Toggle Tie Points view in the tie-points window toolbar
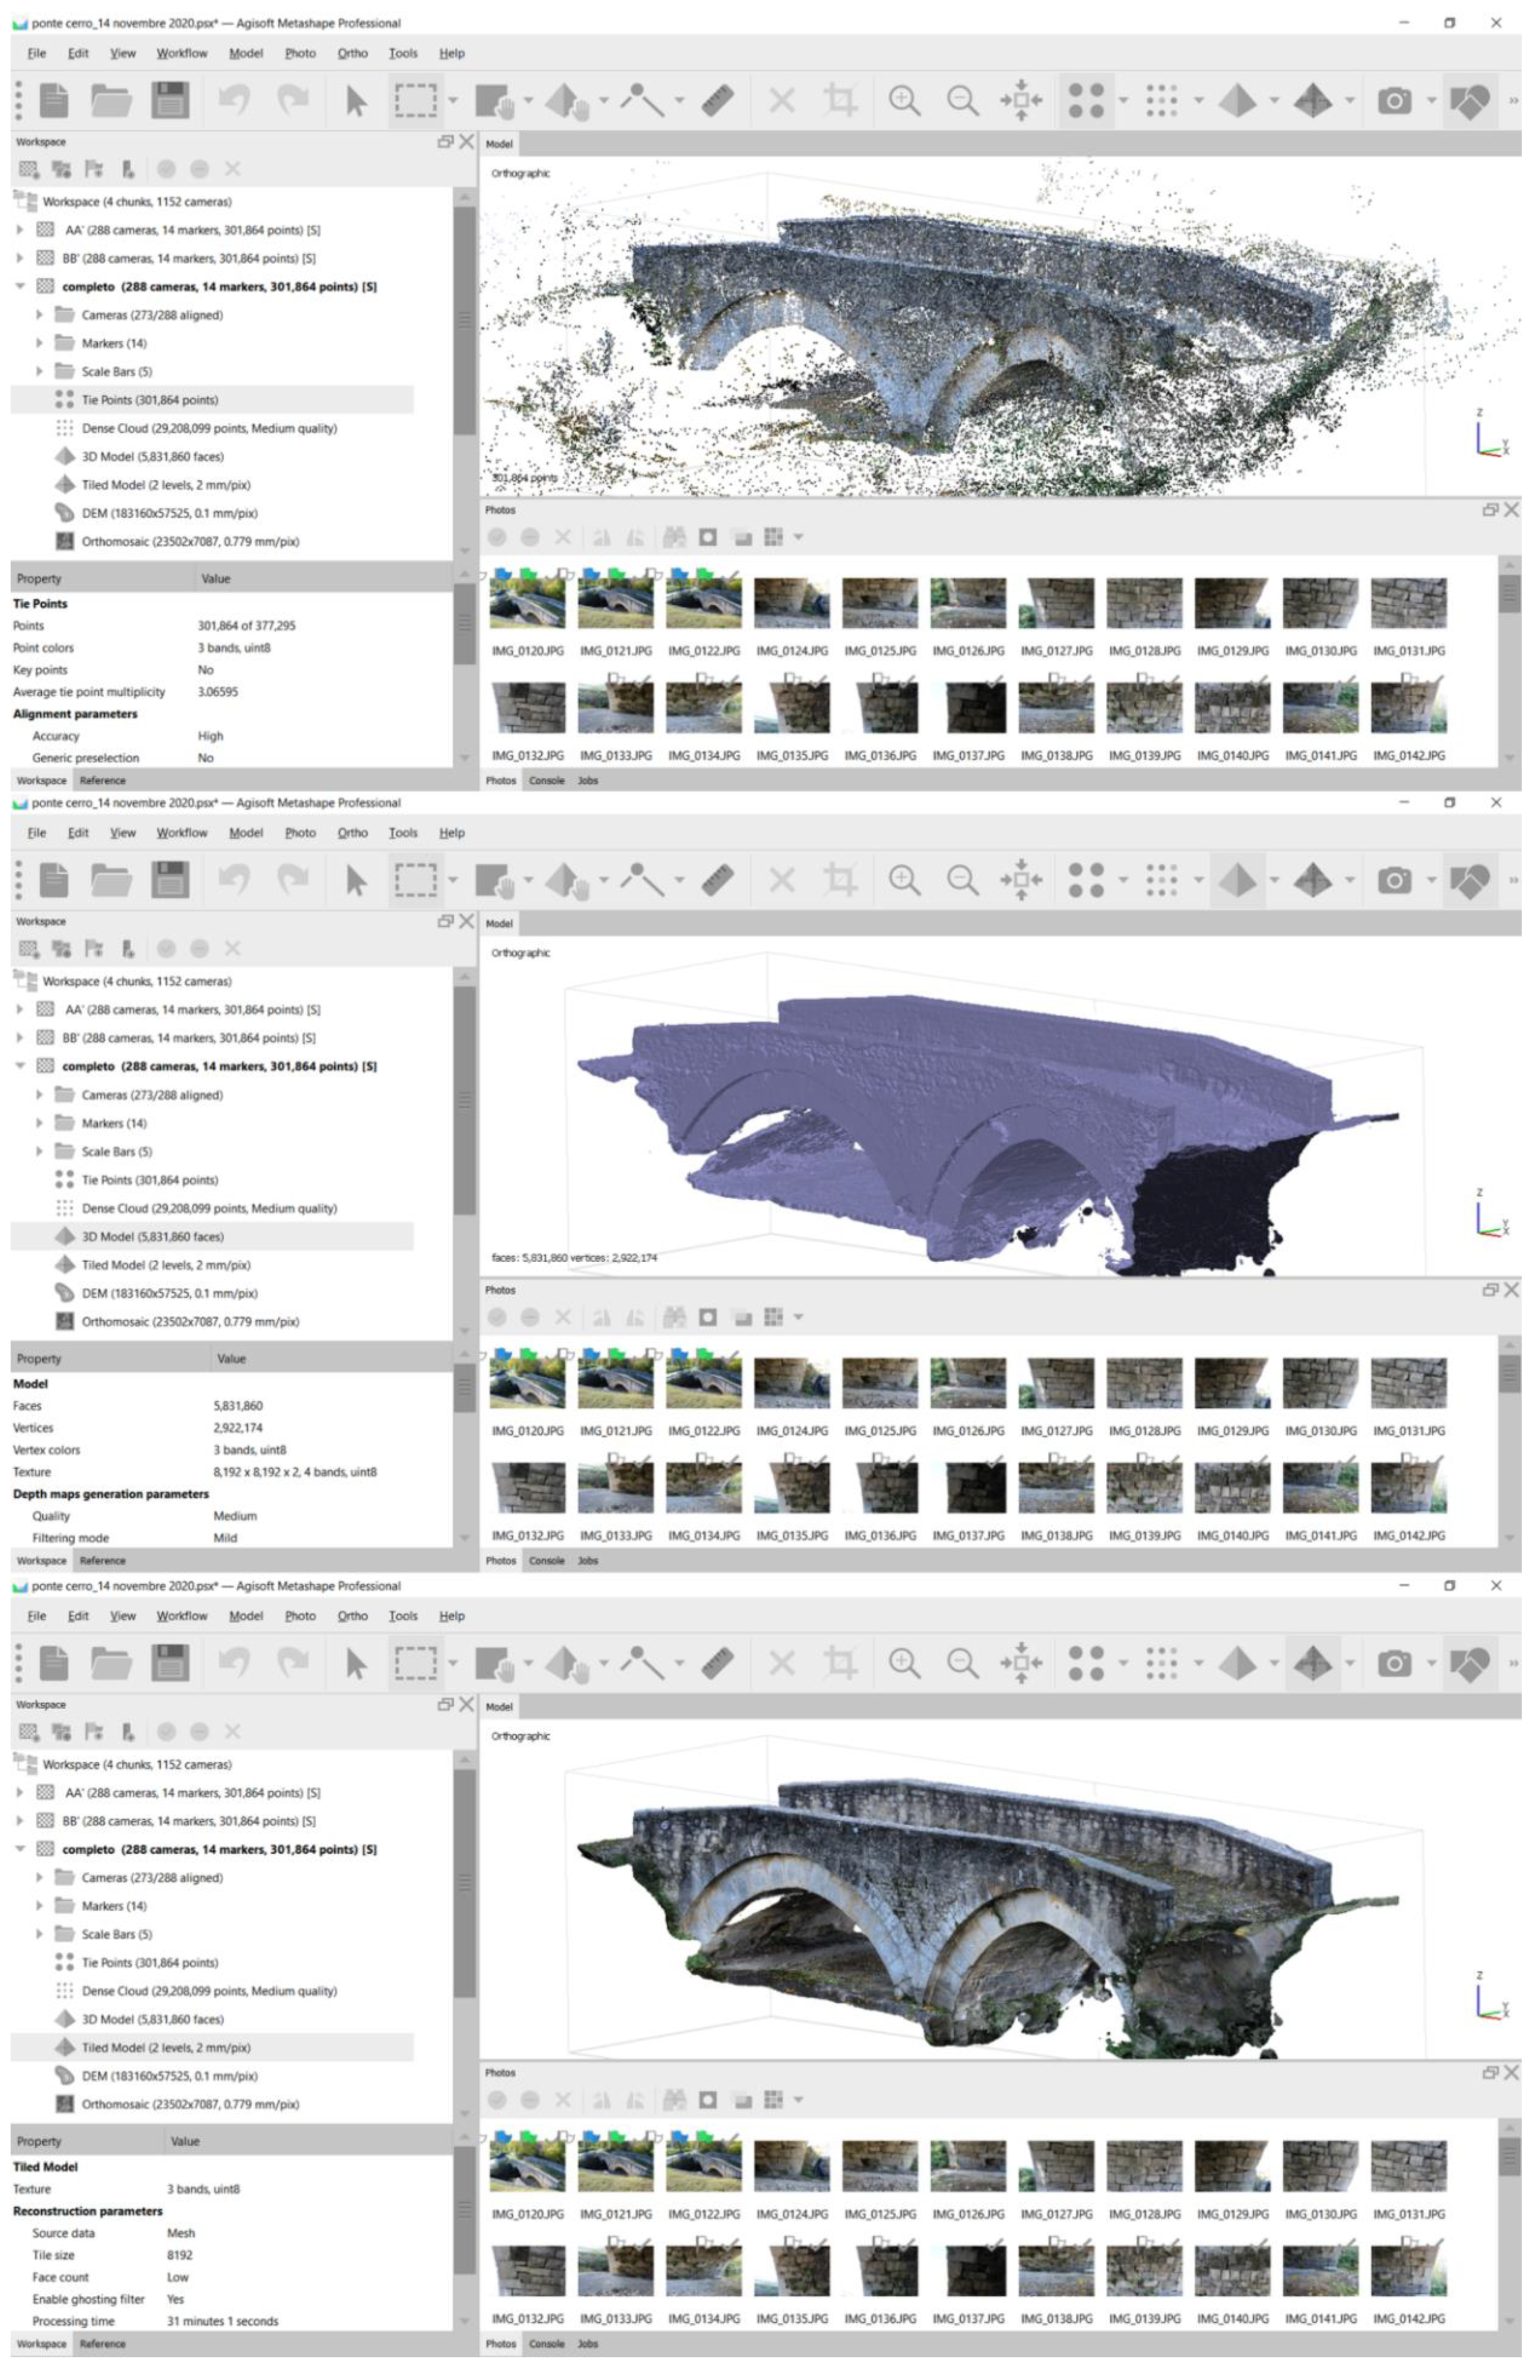 point(1085,100)
